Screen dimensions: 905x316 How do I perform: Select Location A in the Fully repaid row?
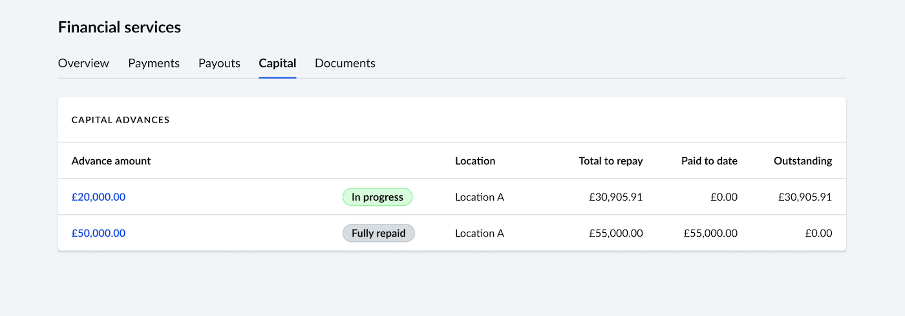[x=480, y=233]
